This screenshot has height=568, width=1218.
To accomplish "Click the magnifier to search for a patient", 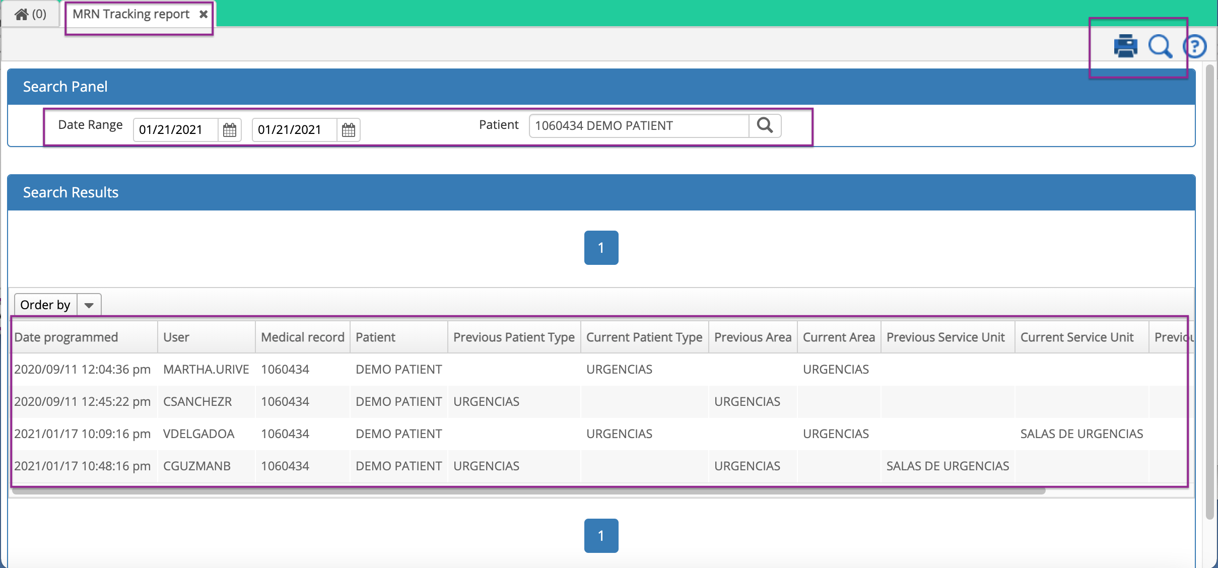I will 765,125.
